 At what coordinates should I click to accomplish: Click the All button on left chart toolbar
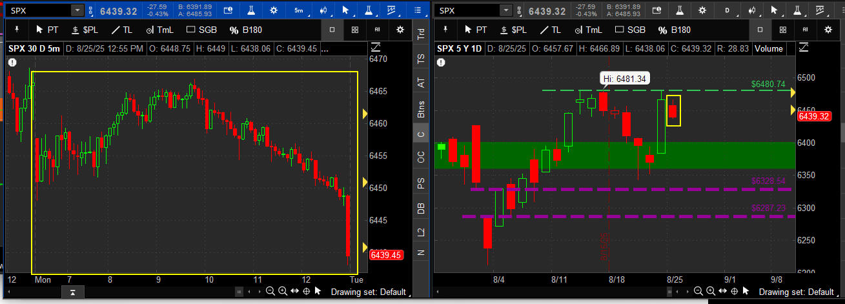[x=378, y=30]
